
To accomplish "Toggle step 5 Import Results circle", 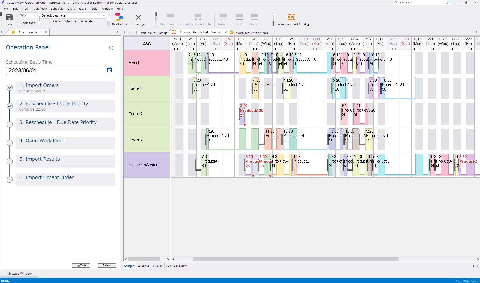I will pyautogui.click(x=10, y=161).
